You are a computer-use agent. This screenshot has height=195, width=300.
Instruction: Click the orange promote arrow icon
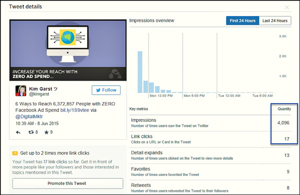[15, 153]
